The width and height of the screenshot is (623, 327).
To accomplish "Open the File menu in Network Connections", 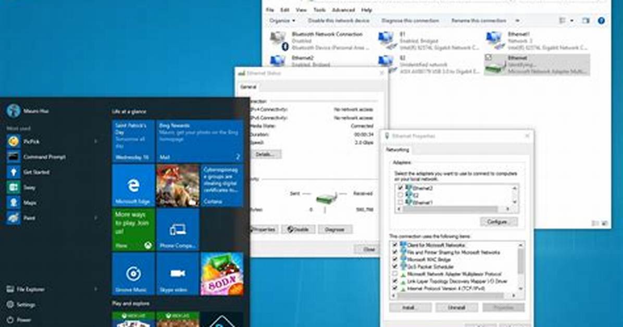I will coord(270,10).
